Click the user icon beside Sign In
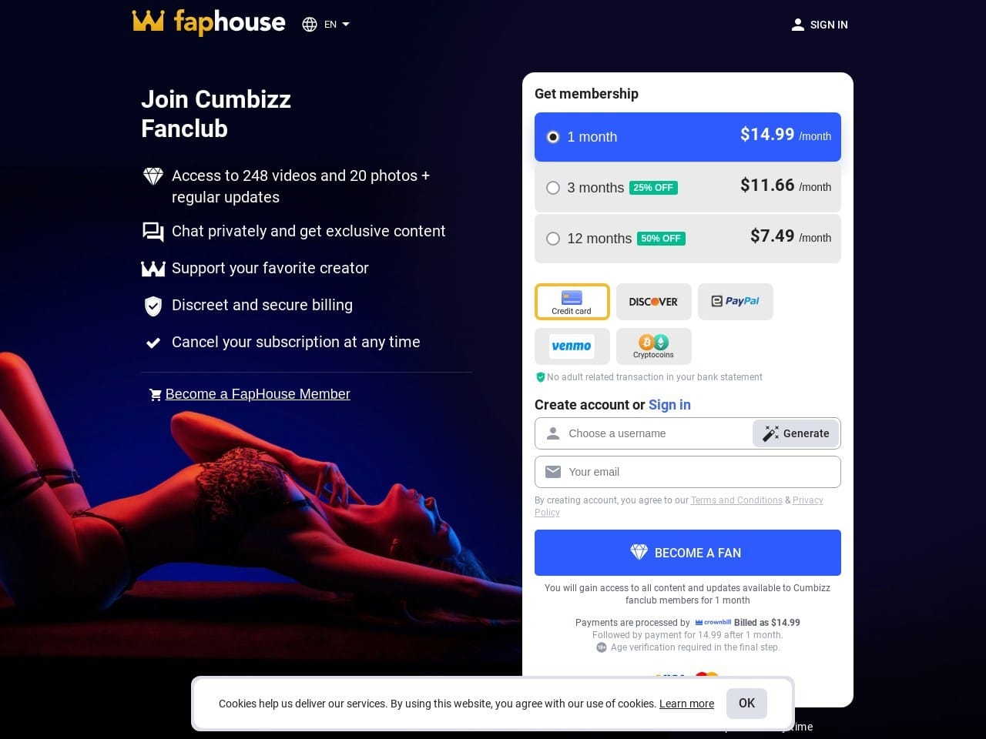 [798, 25]
